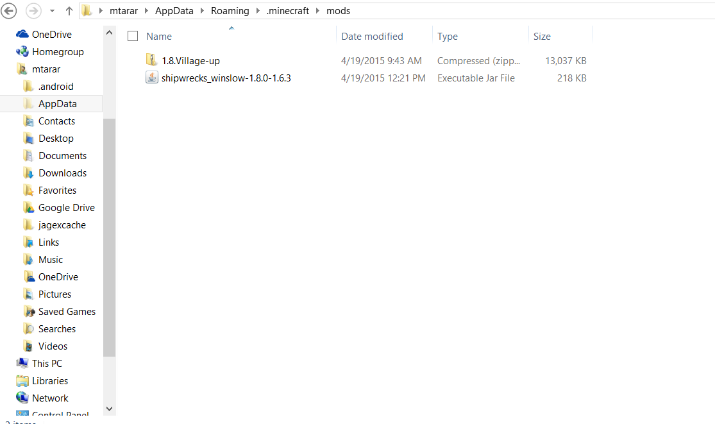Screen dimensions: 715x424
Task: Open OneDrive cloud icon in sidebar top
Action: click(x=22, y=34)
